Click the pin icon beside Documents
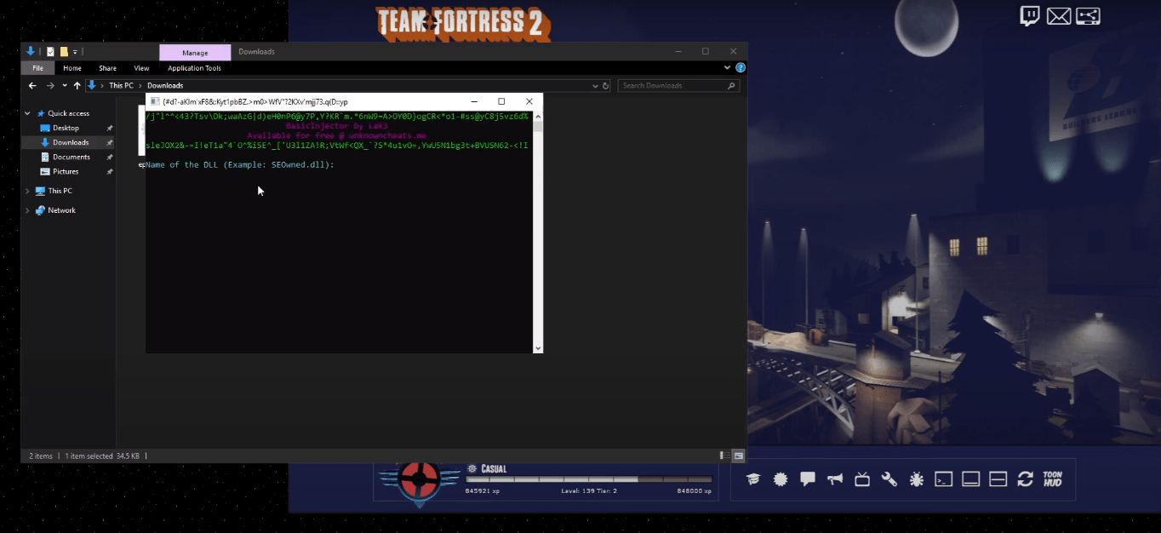The width and height of the screenshot is (1161, 533). coord(109,157)
